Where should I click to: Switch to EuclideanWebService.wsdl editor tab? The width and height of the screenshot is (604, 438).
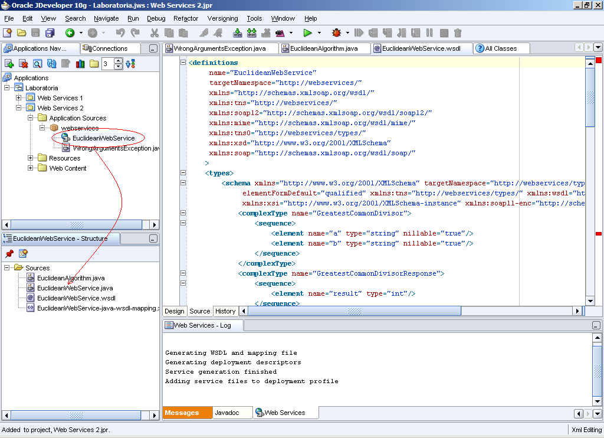[x=422, y=48]
